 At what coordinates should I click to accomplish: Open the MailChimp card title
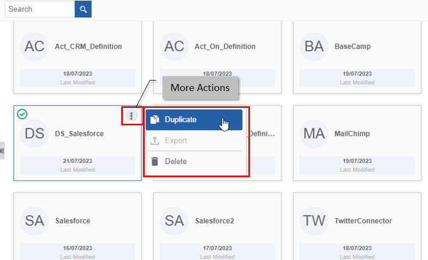[352, 134]
